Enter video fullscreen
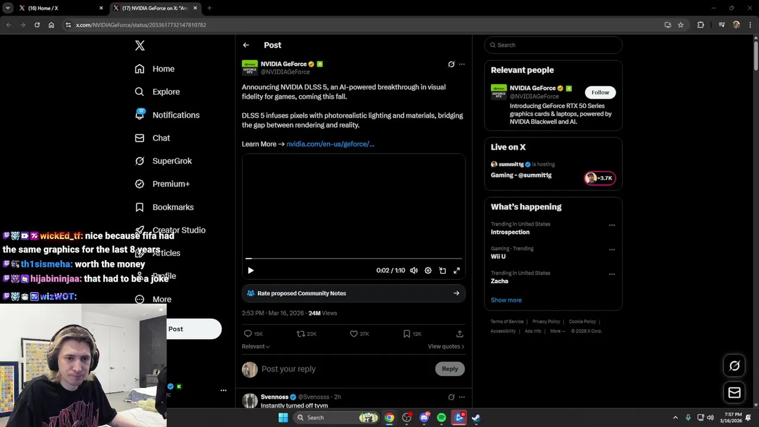Image resolution: width=759 pixels, height=427 pixels. pos(457,270)
